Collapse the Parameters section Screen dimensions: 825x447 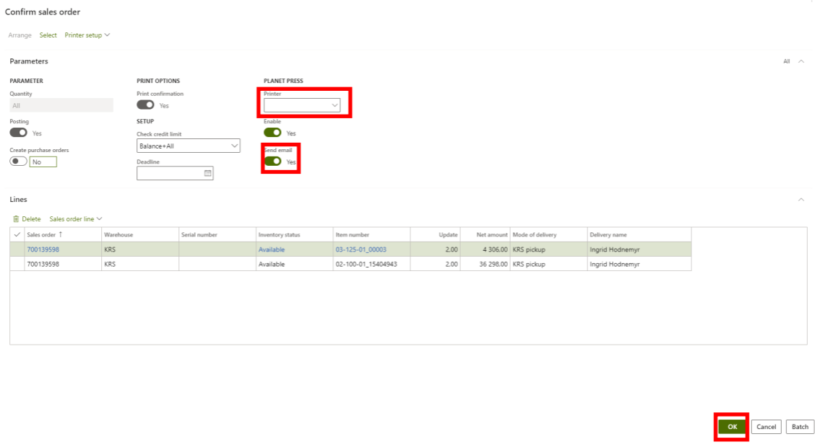(800, 61)
